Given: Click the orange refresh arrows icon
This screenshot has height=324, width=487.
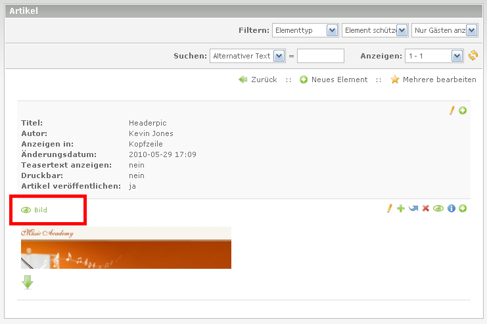Looking at the screenshot, I should coord(473,56).
